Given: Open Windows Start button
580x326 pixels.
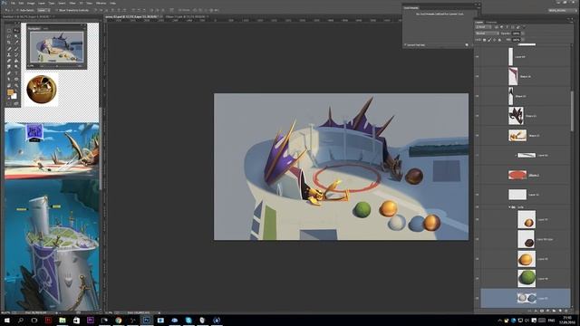Looking at the screenshot, I should [x=6, y=320].
